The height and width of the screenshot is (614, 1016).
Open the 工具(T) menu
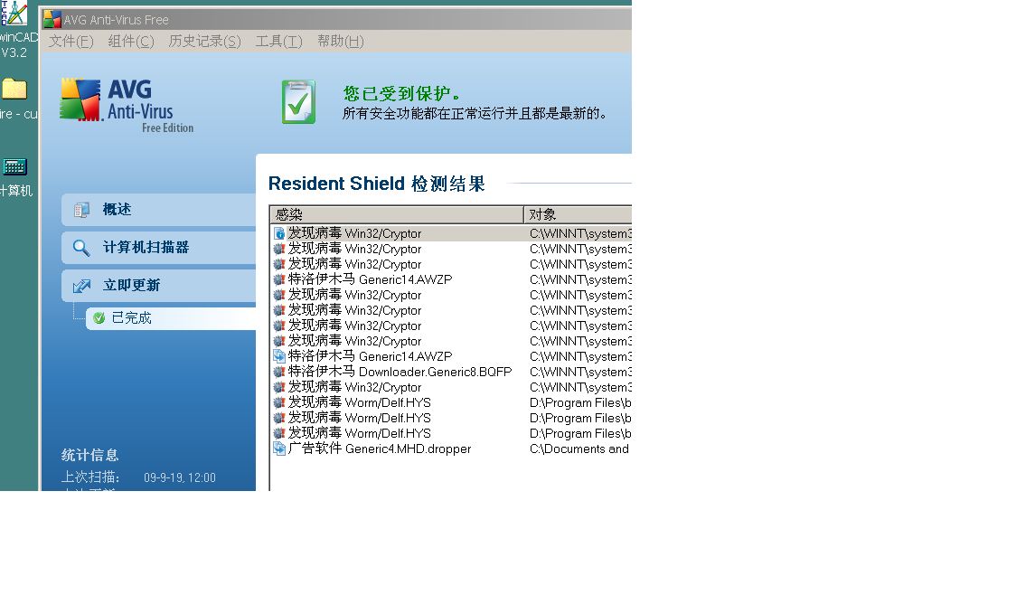[278, 42]
